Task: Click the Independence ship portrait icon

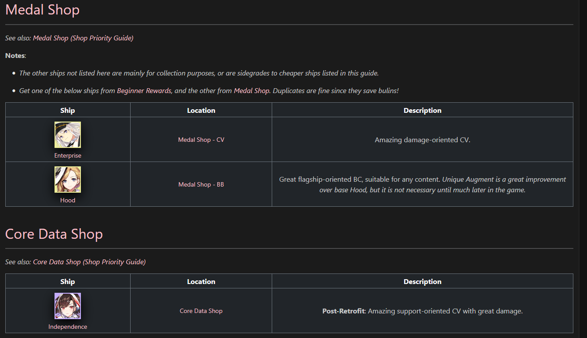Action: (x=68, y=306)
